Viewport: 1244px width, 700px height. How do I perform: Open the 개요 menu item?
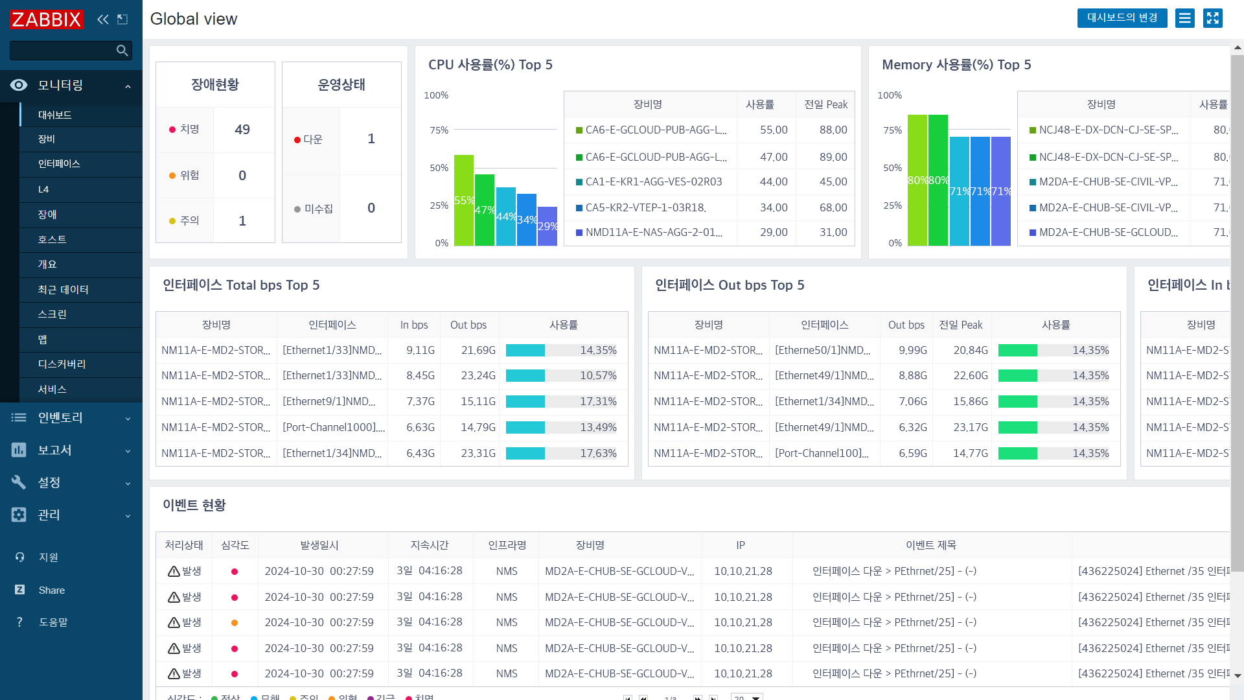point(81,264)
